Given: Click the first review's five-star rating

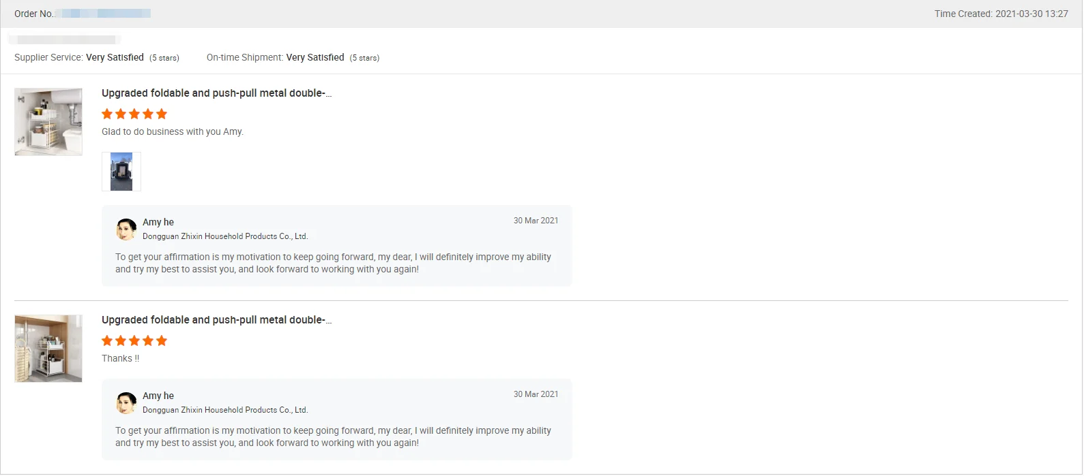Looking at the screenshot, I should tap(134, 114).
